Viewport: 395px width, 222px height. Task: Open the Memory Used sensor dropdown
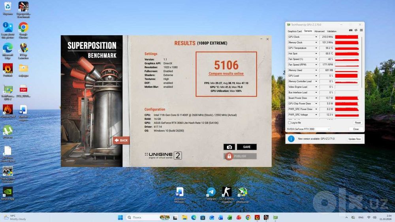coord(316,70)
